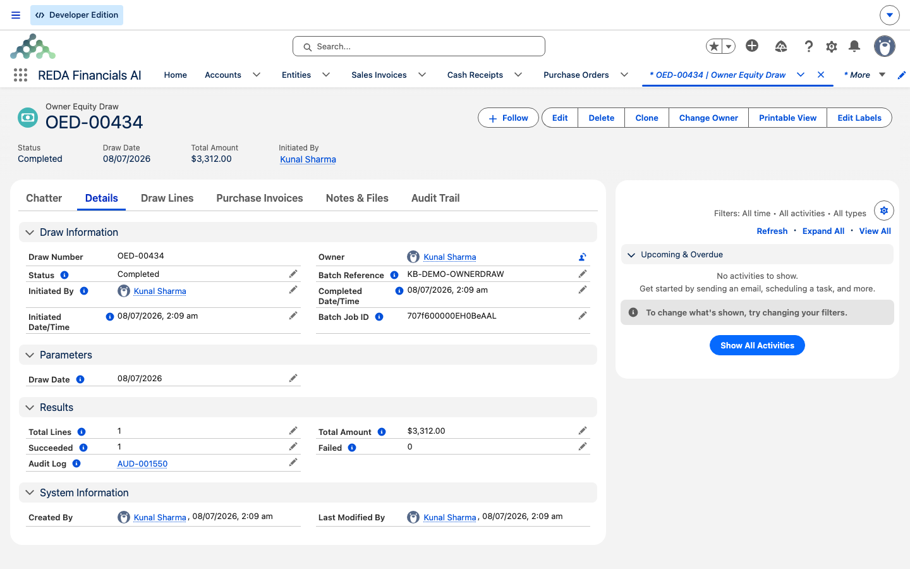Open the Sales Invoices tab dropdown arrow
Screen dimensions: 910x569
point(422,75)
